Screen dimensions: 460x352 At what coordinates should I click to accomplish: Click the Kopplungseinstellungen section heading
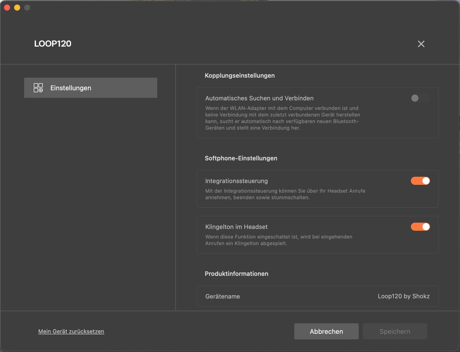pos(240,75)
